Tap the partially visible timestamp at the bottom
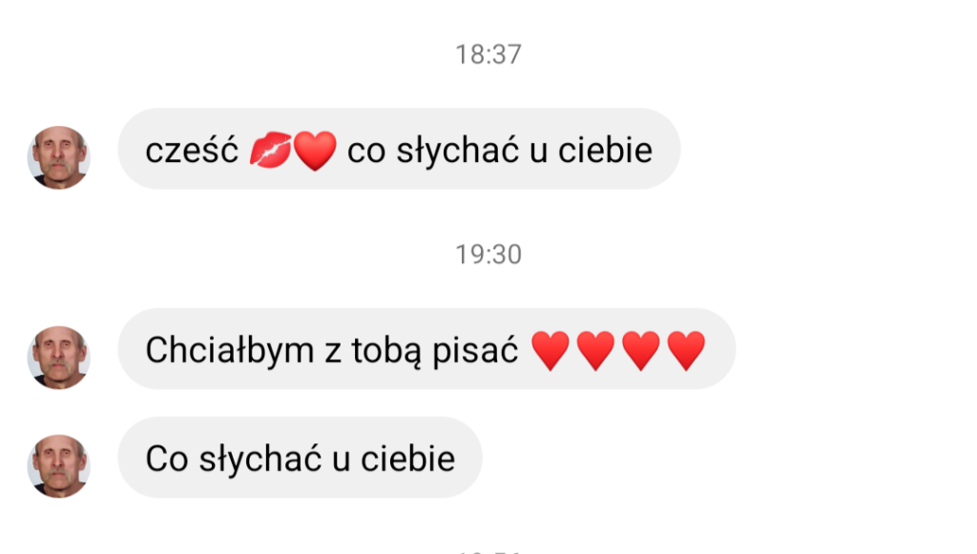This screenshot has height=554, width=977. coord(488,551)
